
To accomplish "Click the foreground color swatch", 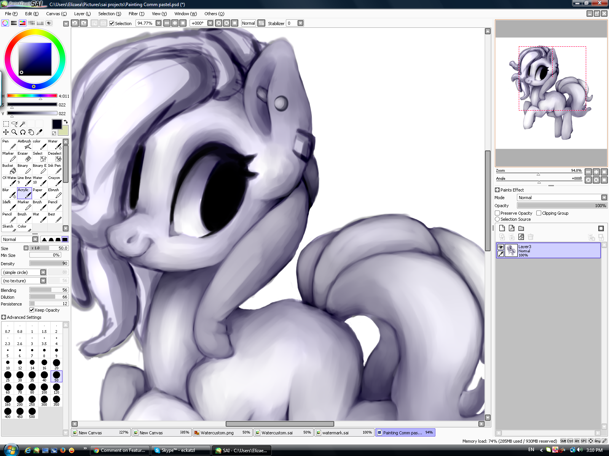I will pyautogui.click(x=57, y=124).
